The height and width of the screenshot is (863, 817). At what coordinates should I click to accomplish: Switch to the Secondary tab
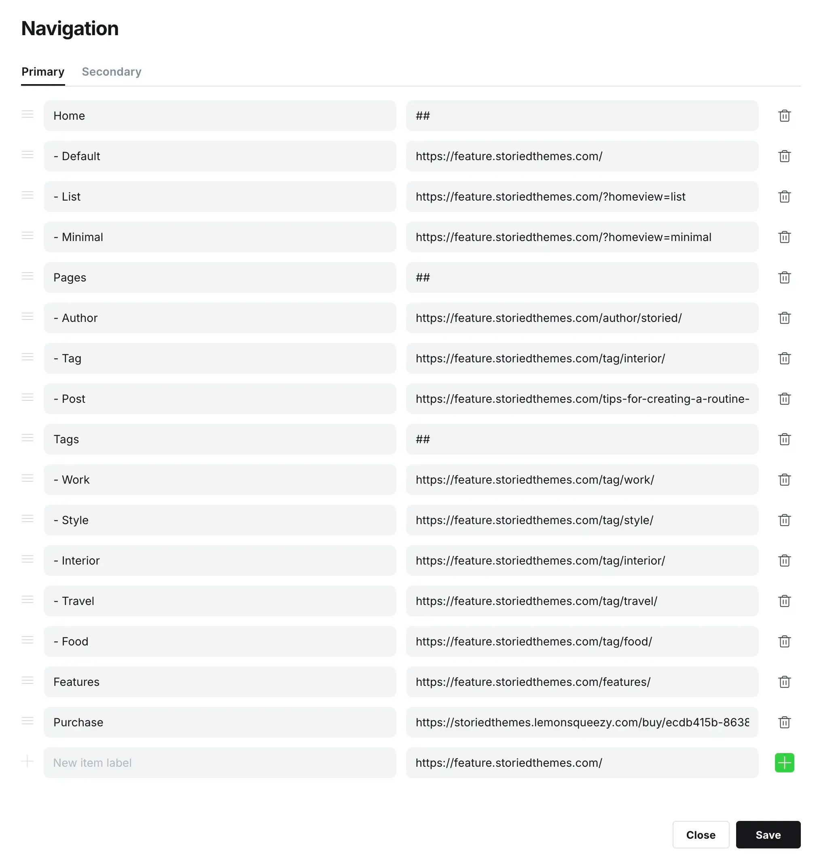112,72
